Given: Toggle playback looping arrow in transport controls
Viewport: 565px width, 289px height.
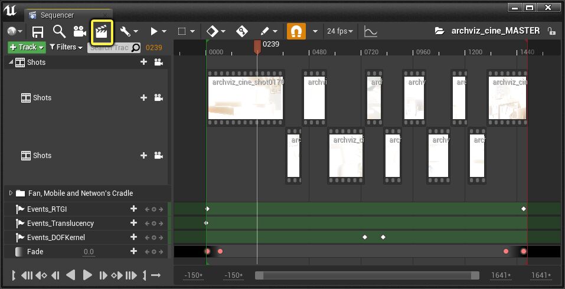Looking at the screenshot, I should pos(156,275).
